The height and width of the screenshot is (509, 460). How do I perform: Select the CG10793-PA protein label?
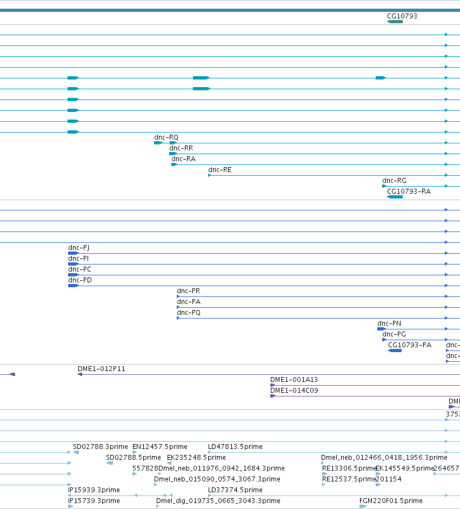410,345
